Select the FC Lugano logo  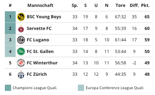tap(21, 40)
